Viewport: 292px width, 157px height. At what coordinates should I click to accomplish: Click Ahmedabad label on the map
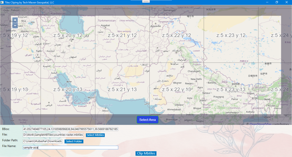(x=174, y=109)
